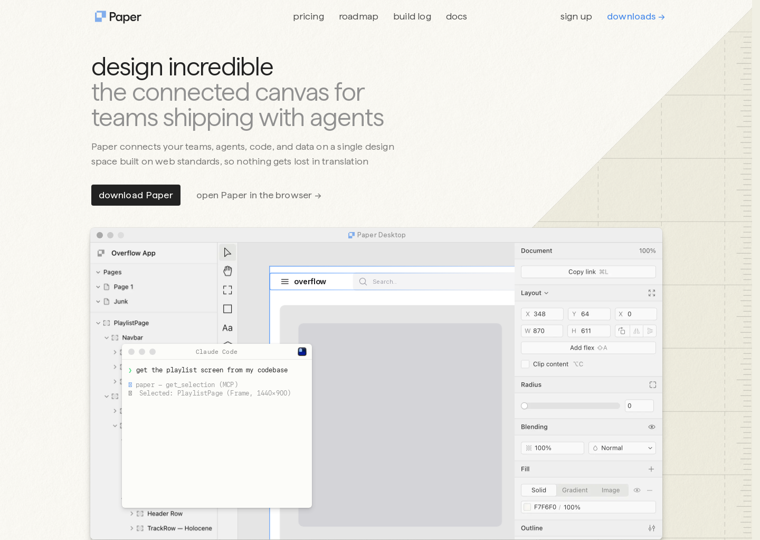Viewport: 760px width, 540px height.
Task: Click the Paper logo in the site header
Action: (118, 17)
